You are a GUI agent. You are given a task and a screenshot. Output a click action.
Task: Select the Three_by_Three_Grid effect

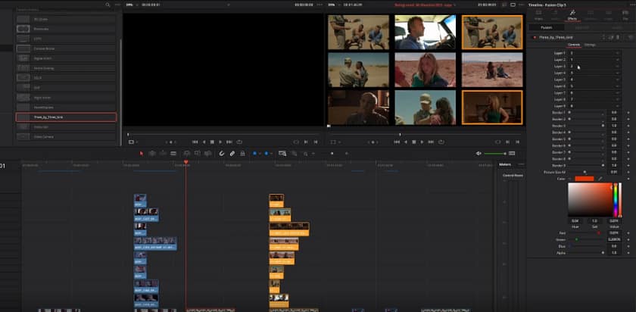tap(66, 117)
